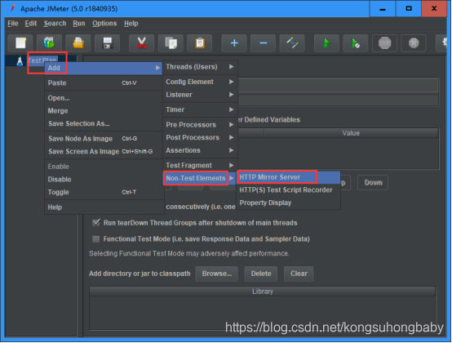Viewport: 452px width, 343px height.
Task: Expand the Non-Test Elements submenu
Action: point(200,178)
